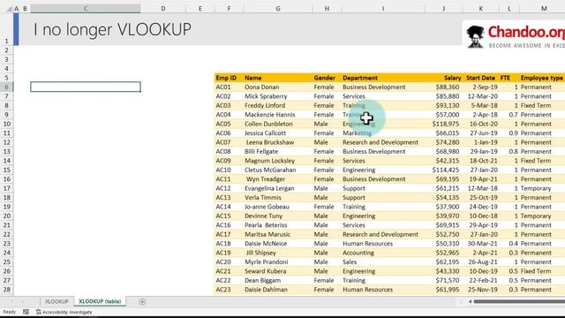This screenshot has width=565, height=318.
Task: Click the 'Employee type' header cell
Action: click(x=542, y=78)
